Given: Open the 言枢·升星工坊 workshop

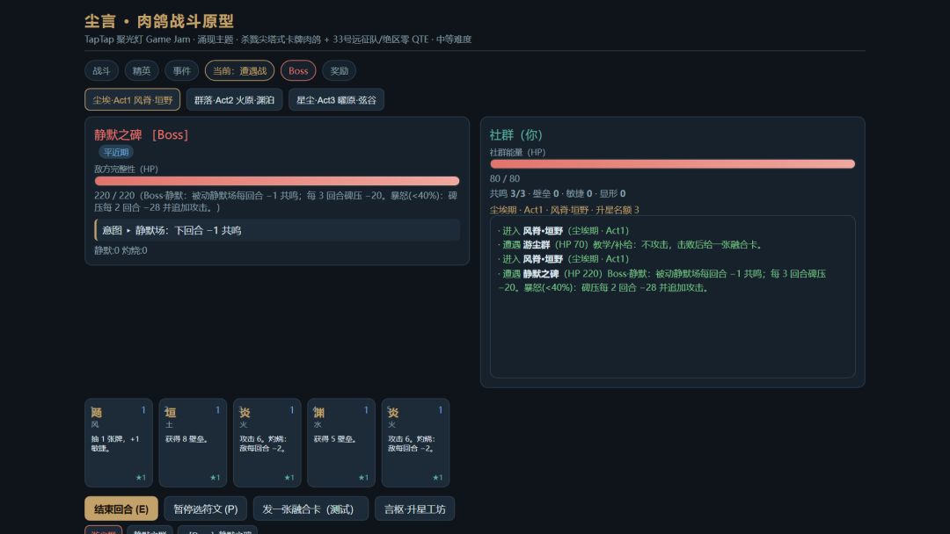Looking at the screenshot, I should tap(415, 509).
